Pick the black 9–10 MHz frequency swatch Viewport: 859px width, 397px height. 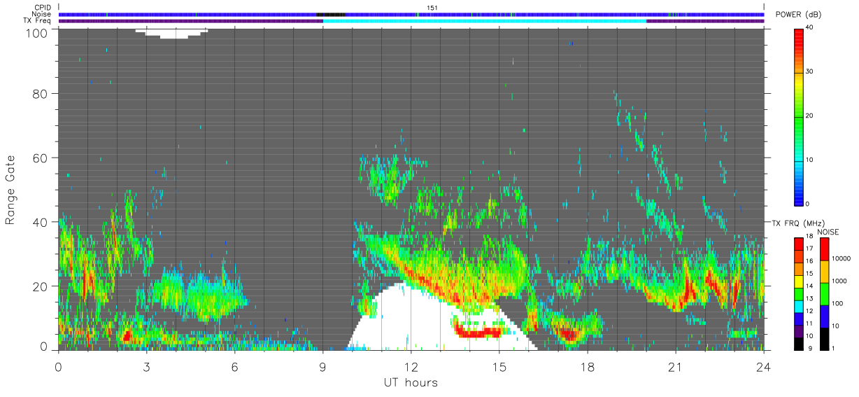[798, 344]
